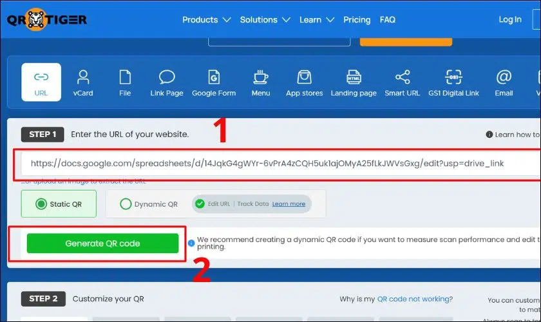
Task: Click the Learn how to link
Action: [517, 135]
